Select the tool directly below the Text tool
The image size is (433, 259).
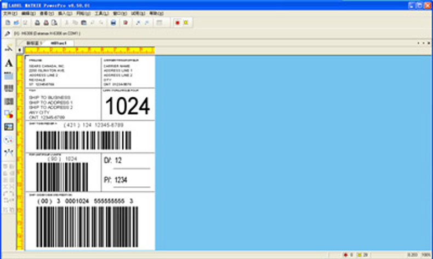pyautogui.click(x=9, y=75)
